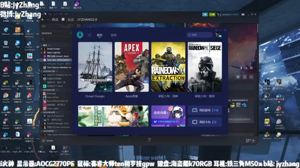Open the launcher user avatar
Viewport: 300px width, 168px height.
point(218,35)
